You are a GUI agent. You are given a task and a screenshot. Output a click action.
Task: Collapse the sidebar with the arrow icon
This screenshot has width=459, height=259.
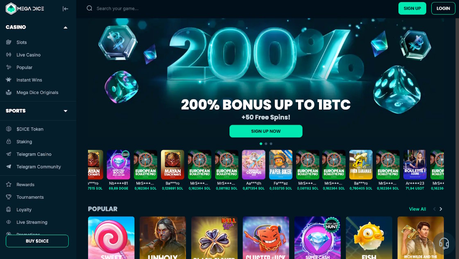point(65,9)
